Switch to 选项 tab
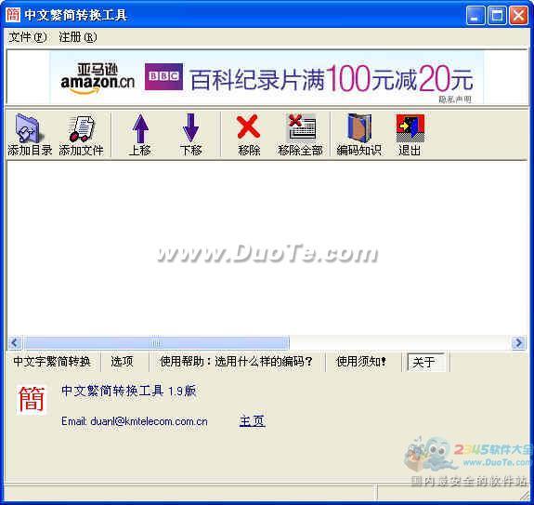This screenshot has width=534, height=505. click(x=123, y=362)
